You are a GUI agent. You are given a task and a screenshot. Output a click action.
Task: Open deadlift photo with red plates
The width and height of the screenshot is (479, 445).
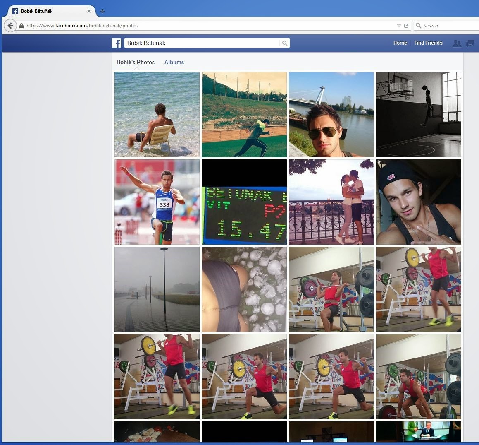(419, 377)
